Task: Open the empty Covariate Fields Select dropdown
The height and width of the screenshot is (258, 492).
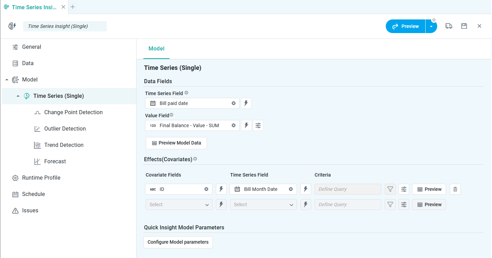Action: pos(179,204)
